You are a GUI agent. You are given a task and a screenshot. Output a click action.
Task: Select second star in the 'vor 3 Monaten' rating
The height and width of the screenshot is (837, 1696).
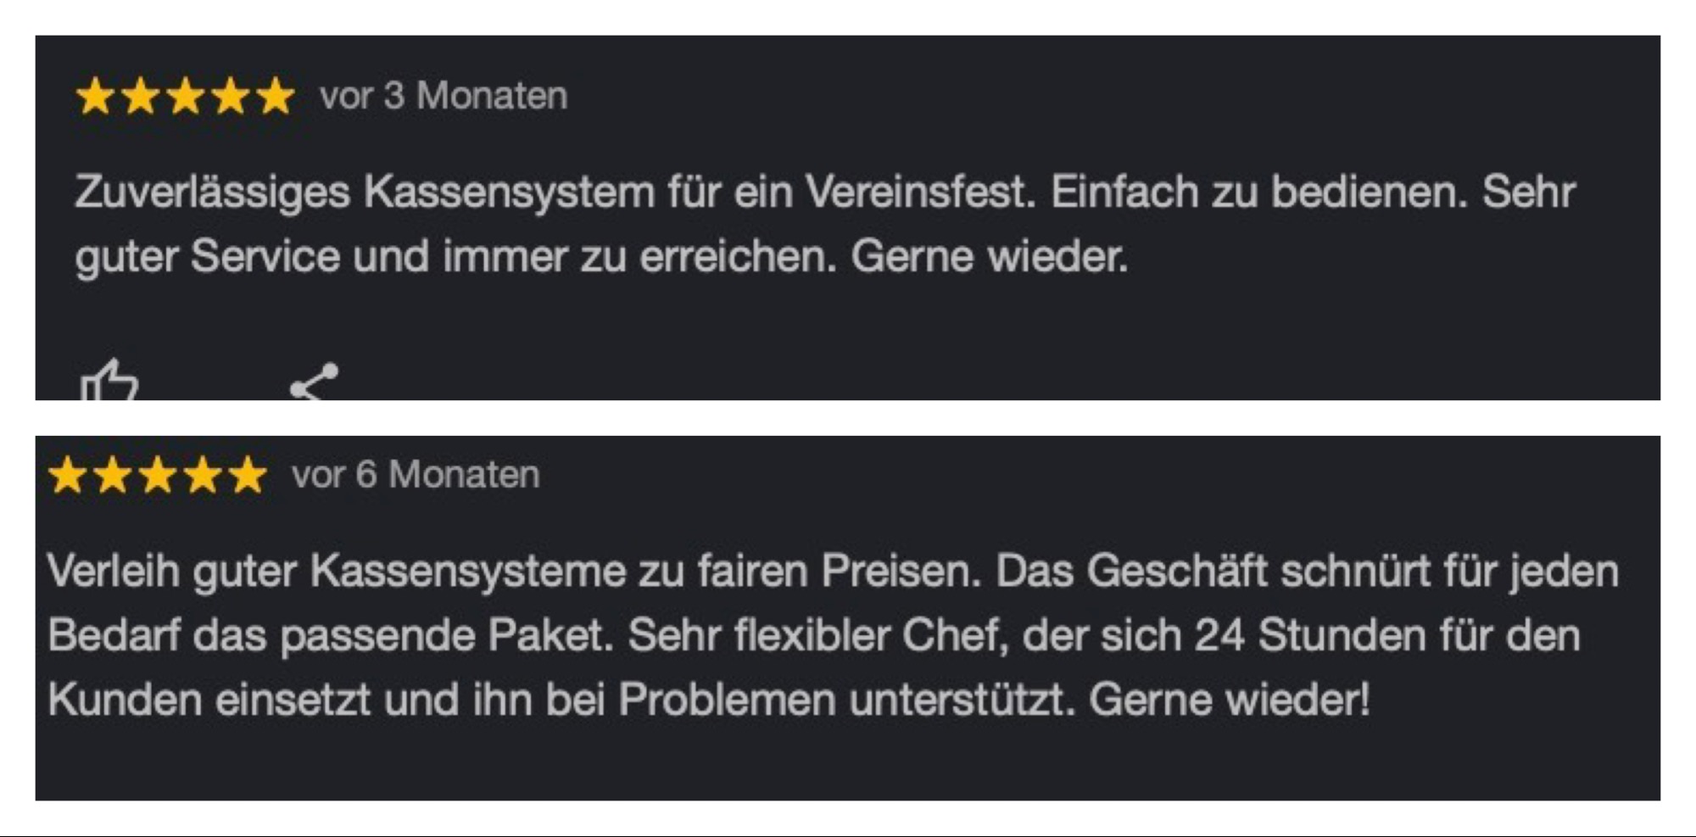click(x=140, y=97)
